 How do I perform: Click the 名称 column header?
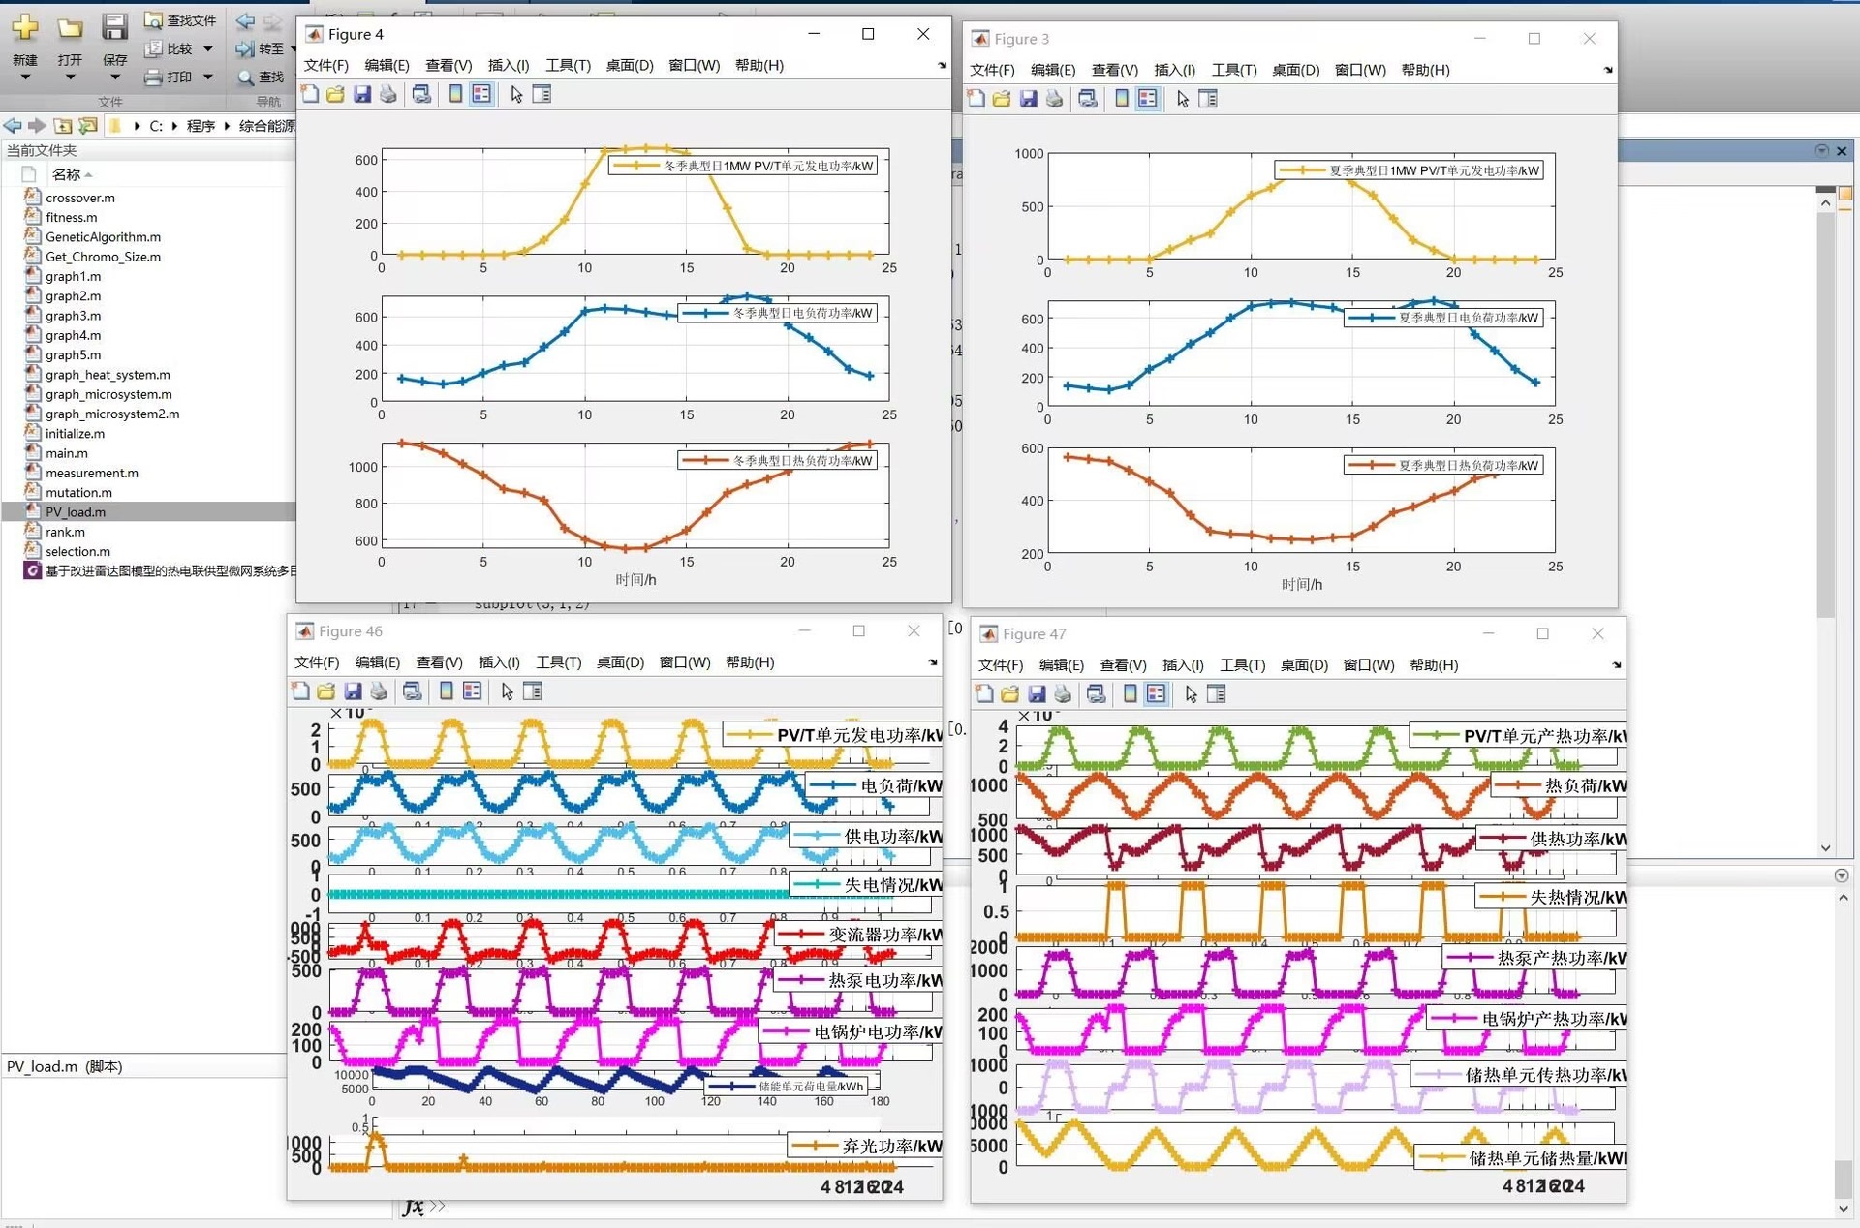67,174
